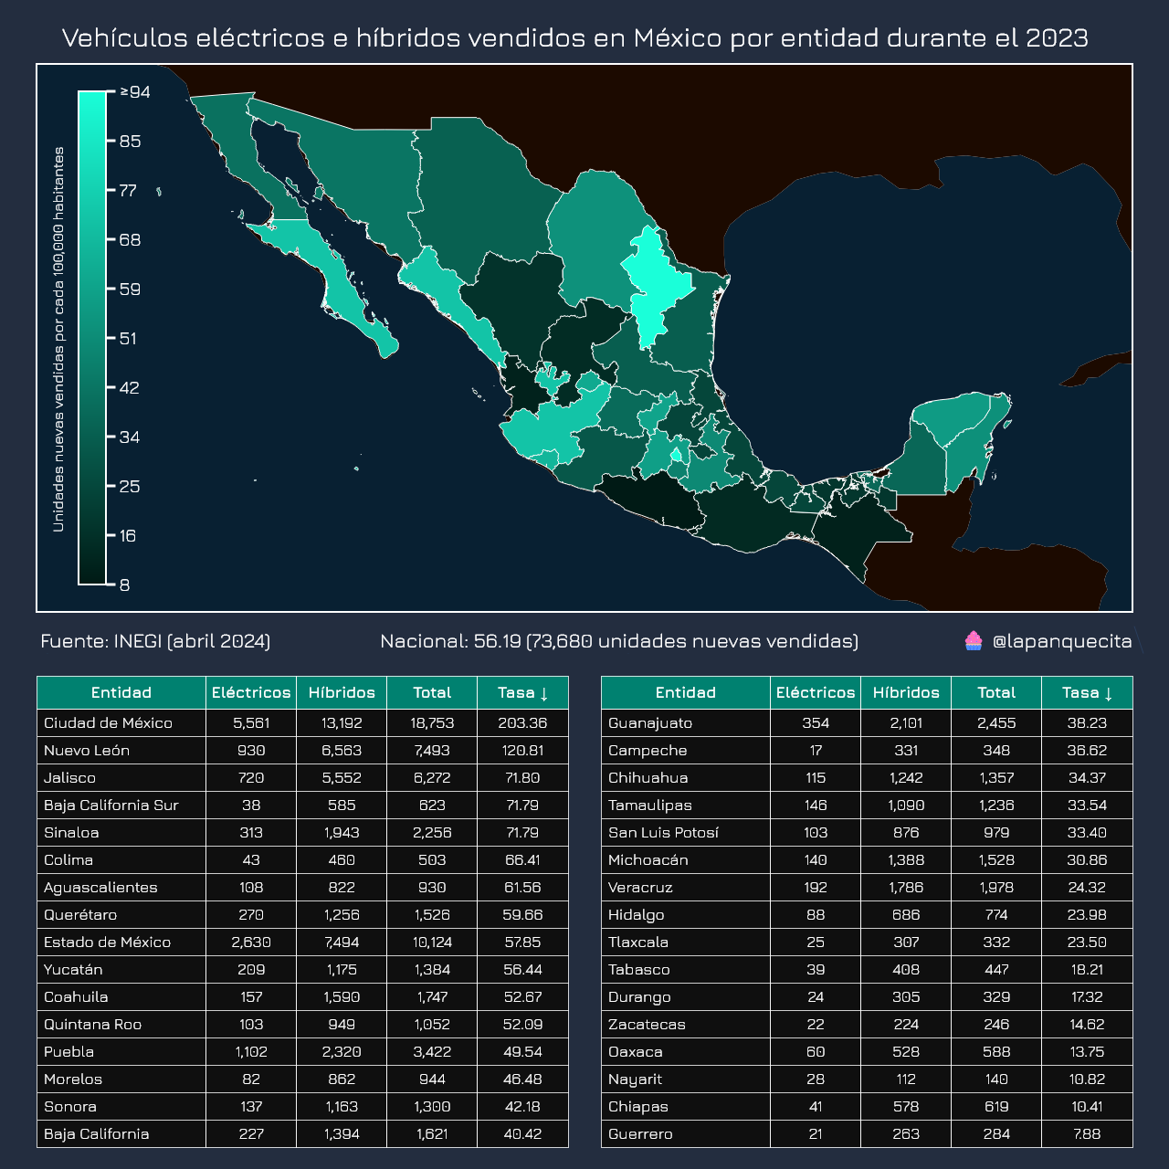Click the Entidad header in left table
Screen dimensions: 1169x1169
121,692
